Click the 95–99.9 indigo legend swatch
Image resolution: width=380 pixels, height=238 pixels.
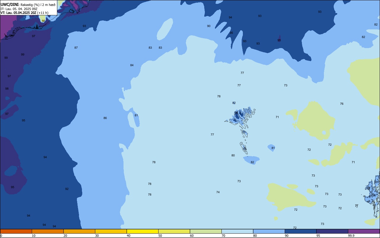click(x=332, y=231)
